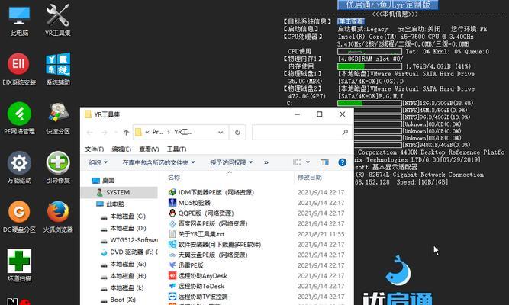509x305 pixels.
Task: Open the 系统辅助 desktop icon
Action: pos(58,69)
